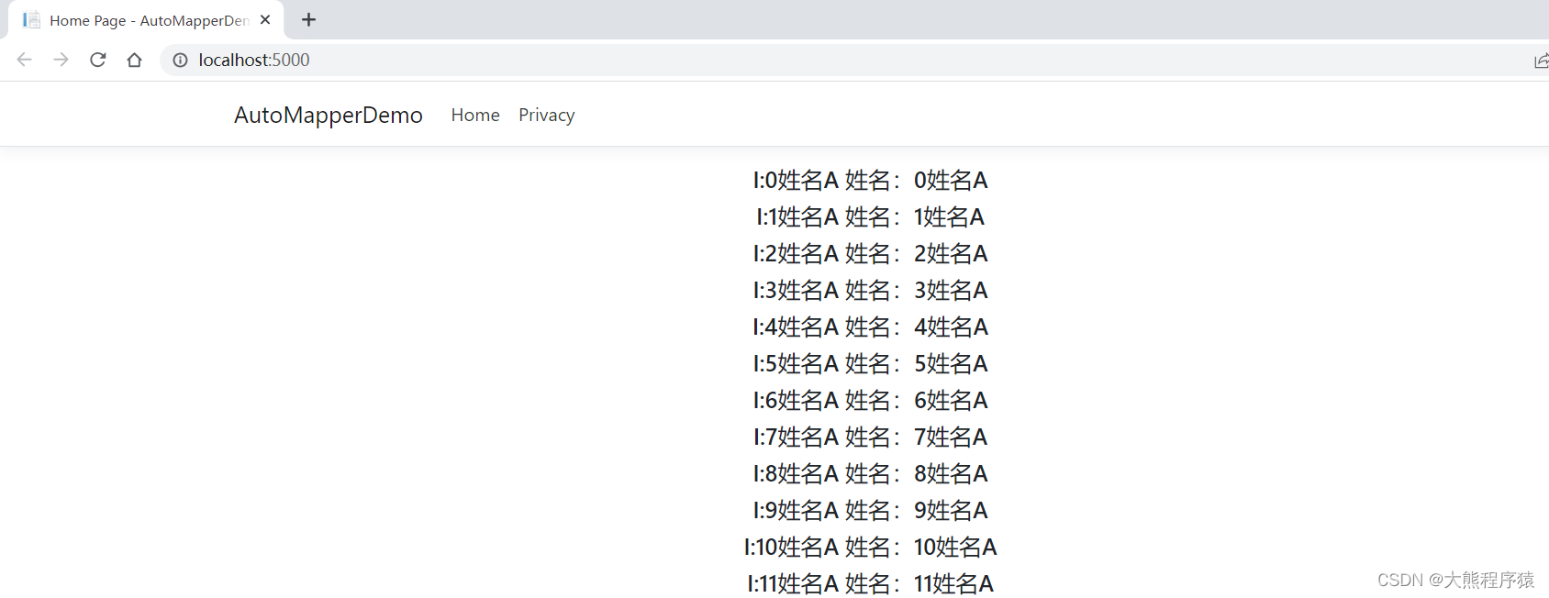Click the AutoMapperDemo brand link
Image resolution: width=1549 pixels, height=598 pixels.
[328, 115]
